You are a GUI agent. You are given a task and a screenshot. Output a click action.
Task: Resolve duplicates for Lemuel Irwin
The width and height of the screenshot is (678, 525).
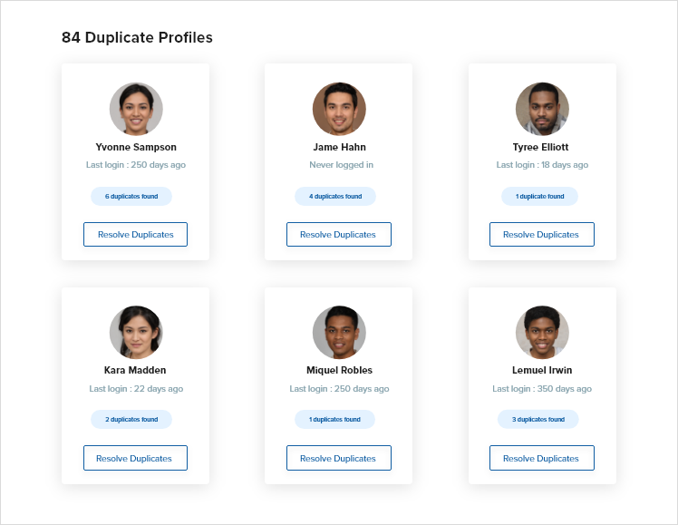click(x=542, y=458)
